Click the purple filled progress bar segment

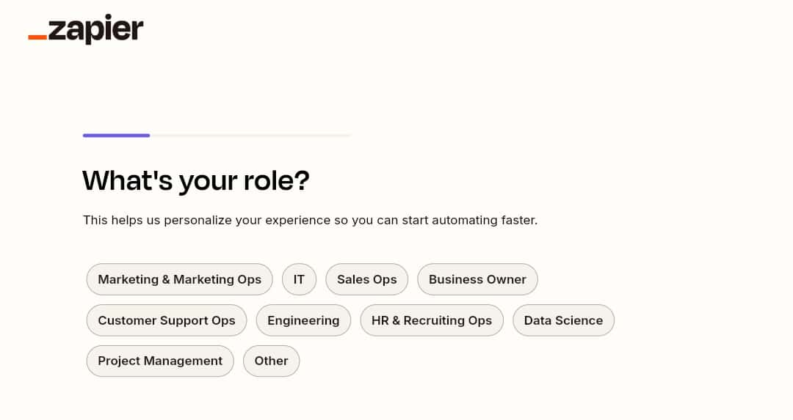pyautogui.click(x=116, y=136)
